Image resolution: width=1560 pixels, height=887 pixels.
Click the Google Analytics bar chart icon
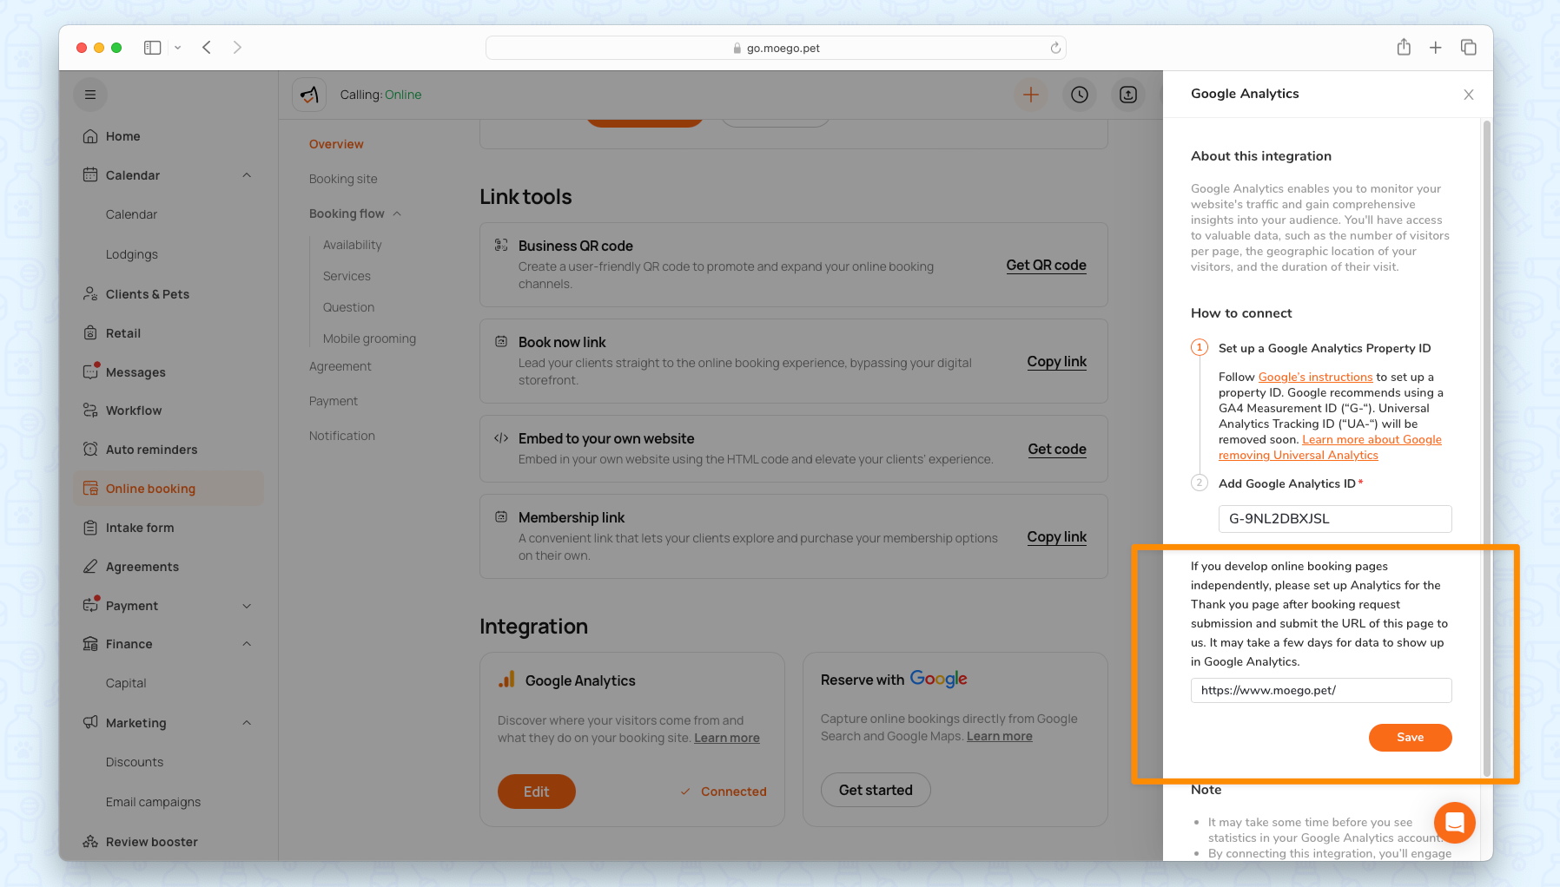click(x=506, y=680)
